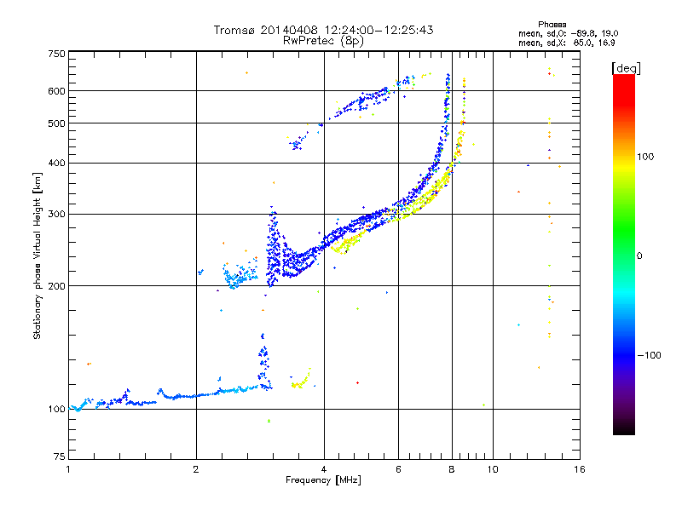Click the y-axis tick label "400"

(x=56, y=164)
